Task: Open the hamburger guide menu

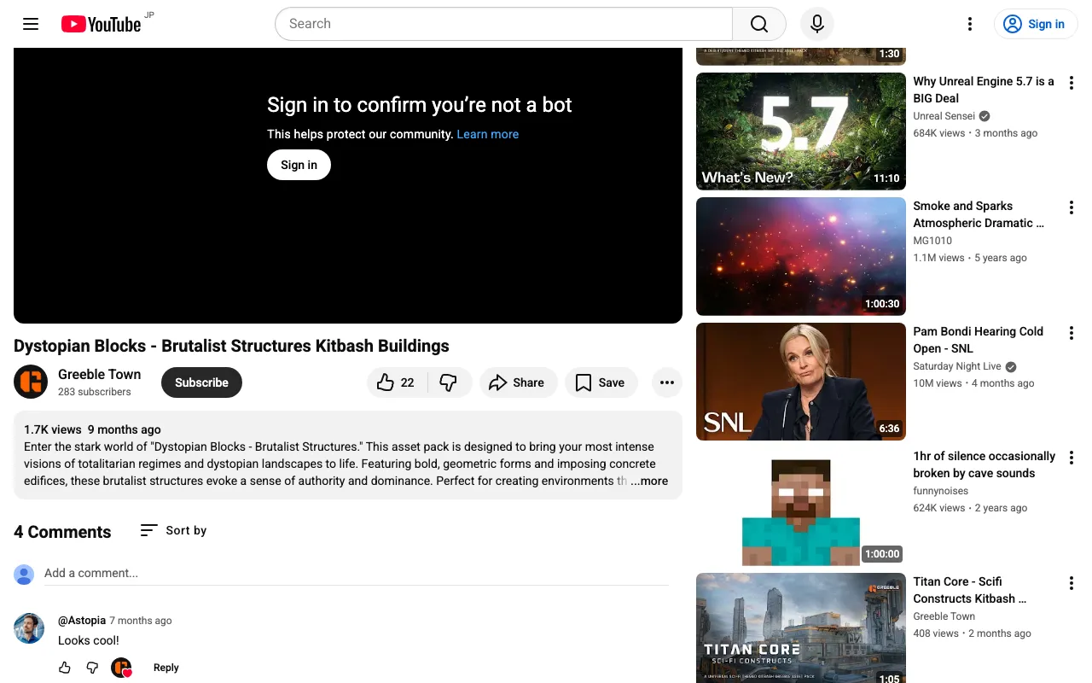Action: 31,24
